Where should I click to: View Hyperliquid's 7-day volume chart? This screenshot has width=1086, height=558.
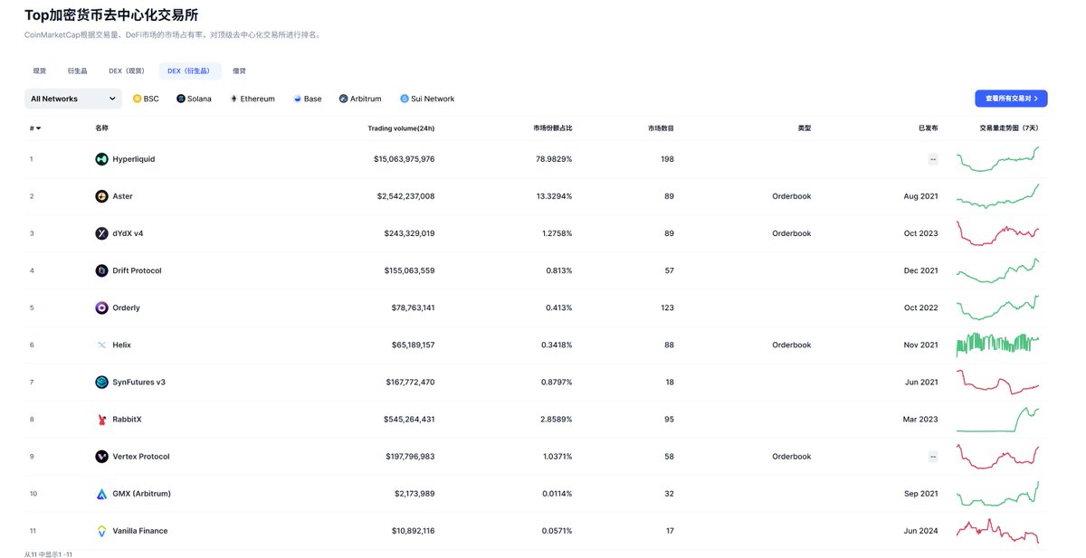[x=998, y=159]
